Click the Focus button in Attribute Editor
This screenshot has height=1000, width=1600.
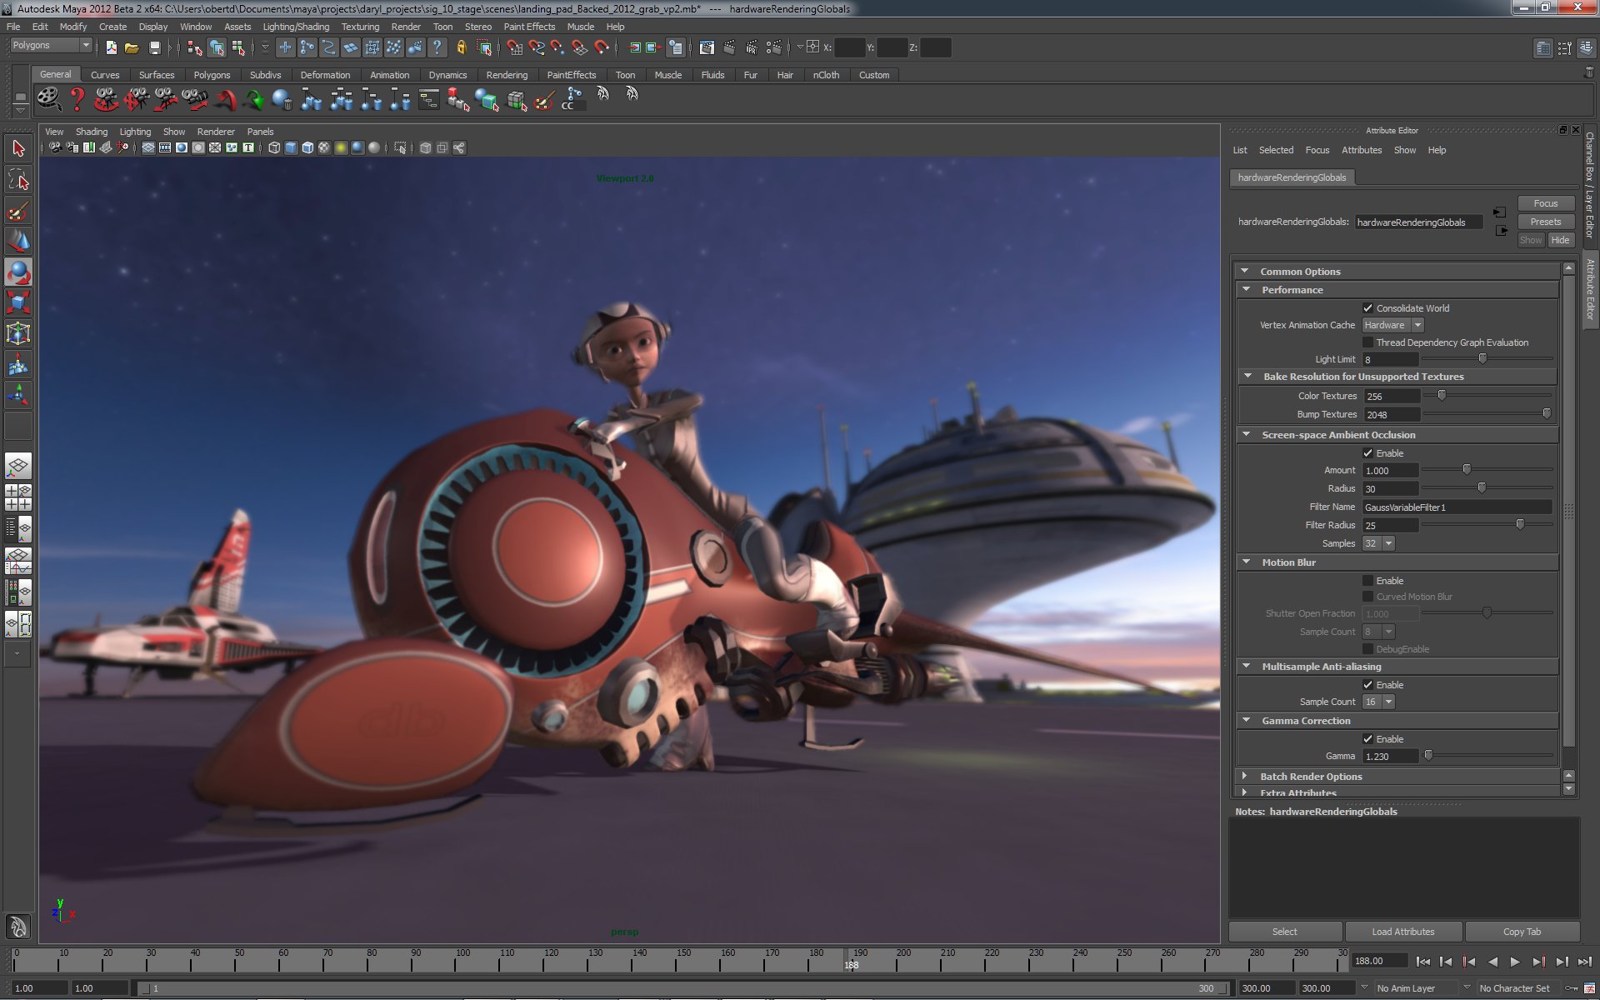coord(1545,204)
